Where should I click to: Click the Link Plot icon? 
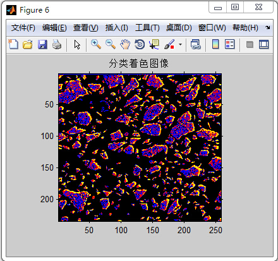(196, 44)
